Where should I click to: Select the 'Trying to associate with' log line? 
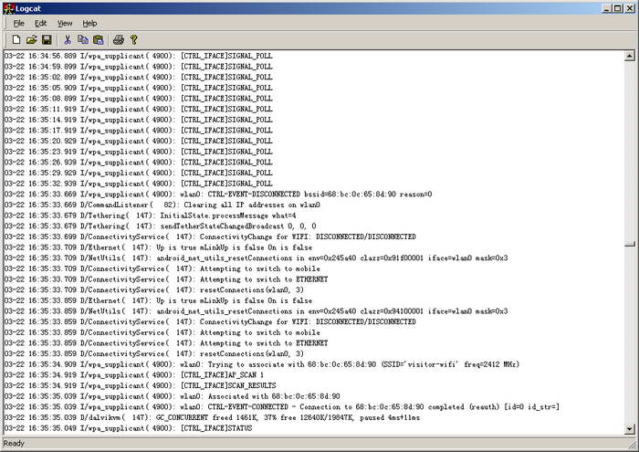pyautogui.click(x=262, y=364)
